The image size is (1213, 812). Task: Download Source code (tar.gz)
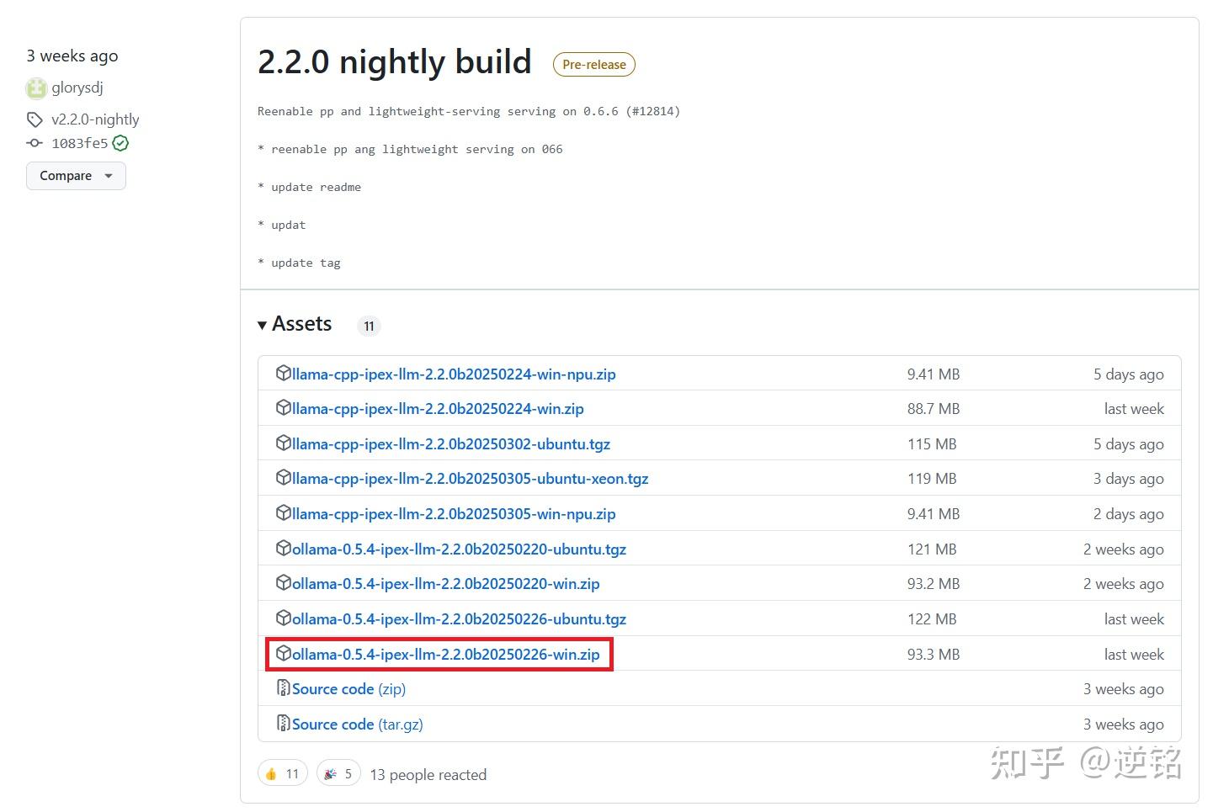point(358,724)
